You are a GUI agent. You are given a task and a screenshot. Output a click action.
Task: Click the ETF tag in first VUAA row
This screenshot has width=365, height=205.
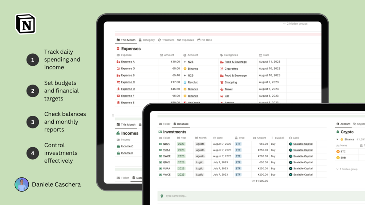[238, 150]
